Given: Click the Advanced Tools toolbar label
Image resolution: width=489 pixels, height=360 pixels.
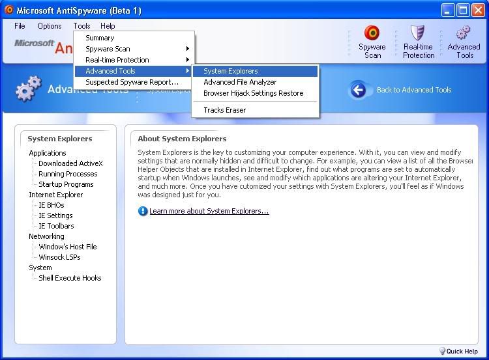Looking at the screenshot, I should [464, 51].
